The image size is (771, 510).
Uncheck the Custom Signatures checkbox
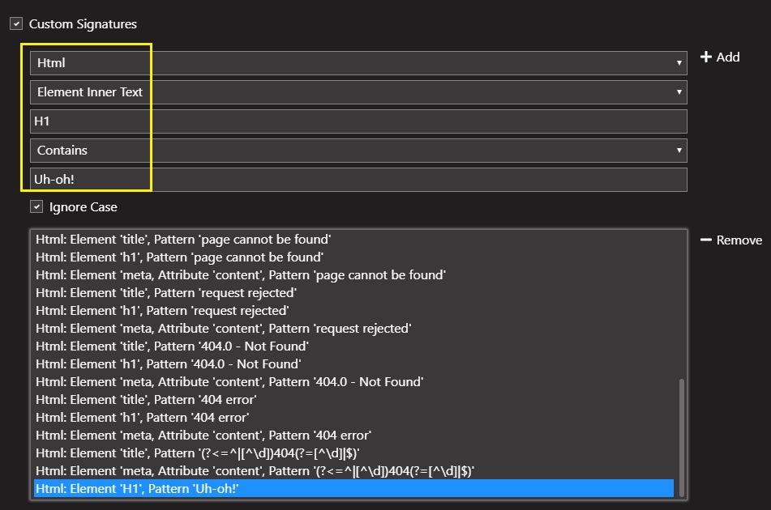click(x=16, y=24)
